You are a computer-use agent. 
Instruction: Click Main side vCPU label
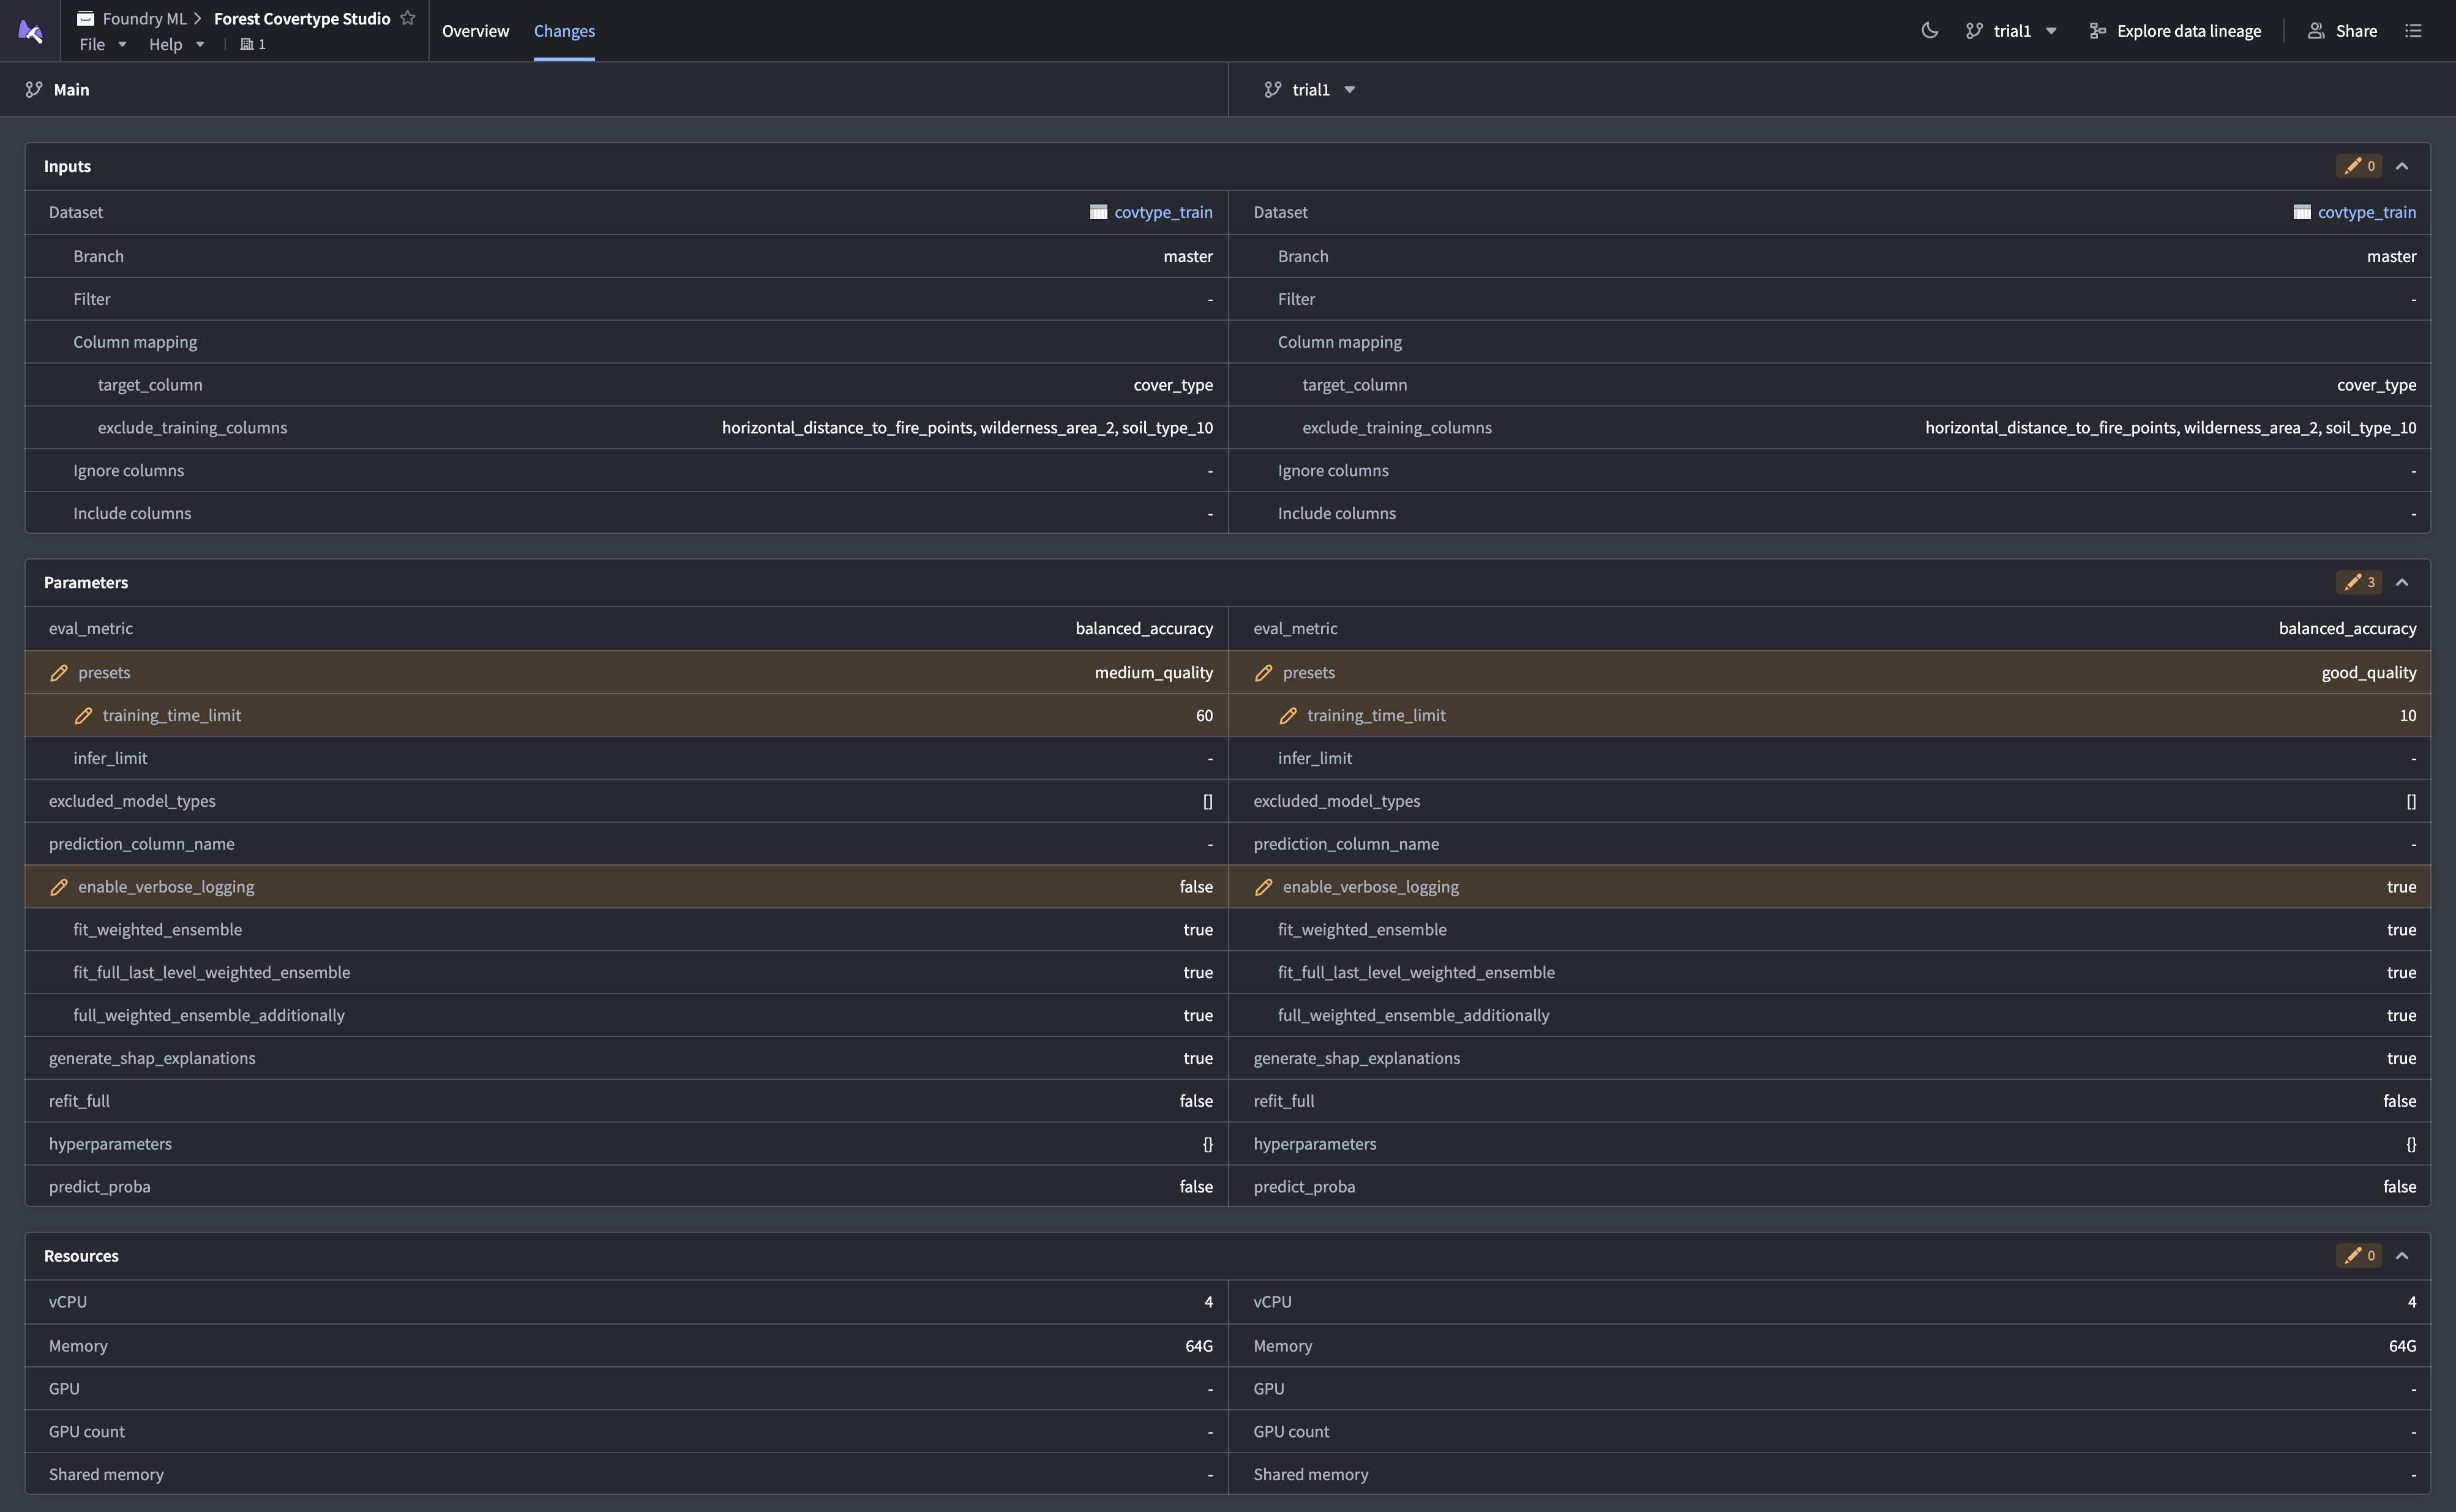(x=68, y=1302)
